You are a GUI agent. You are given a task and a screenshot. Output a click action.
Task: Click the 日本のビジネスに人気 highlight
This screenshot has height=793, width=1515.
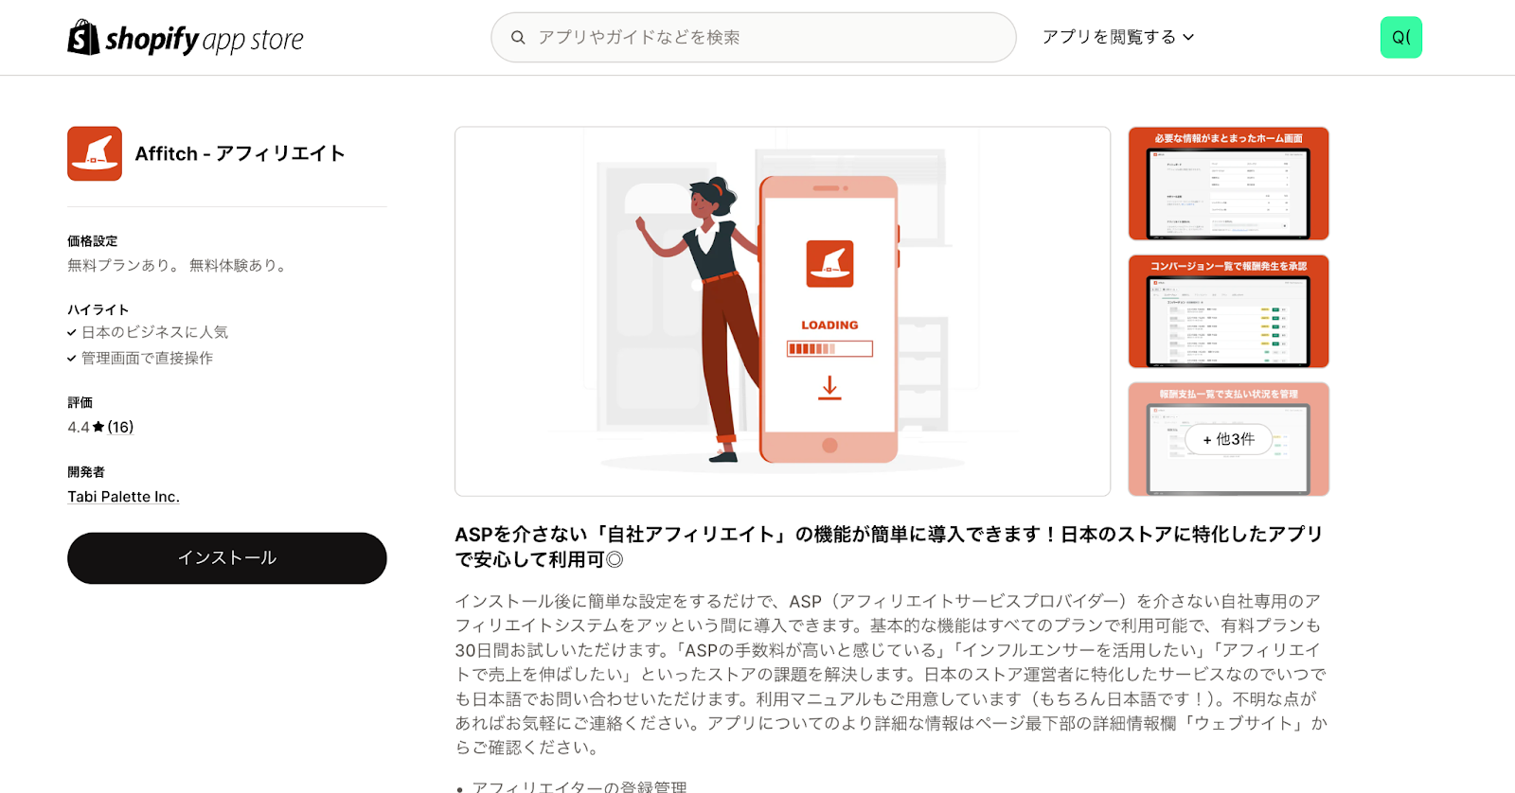click(x=154, y=332)
